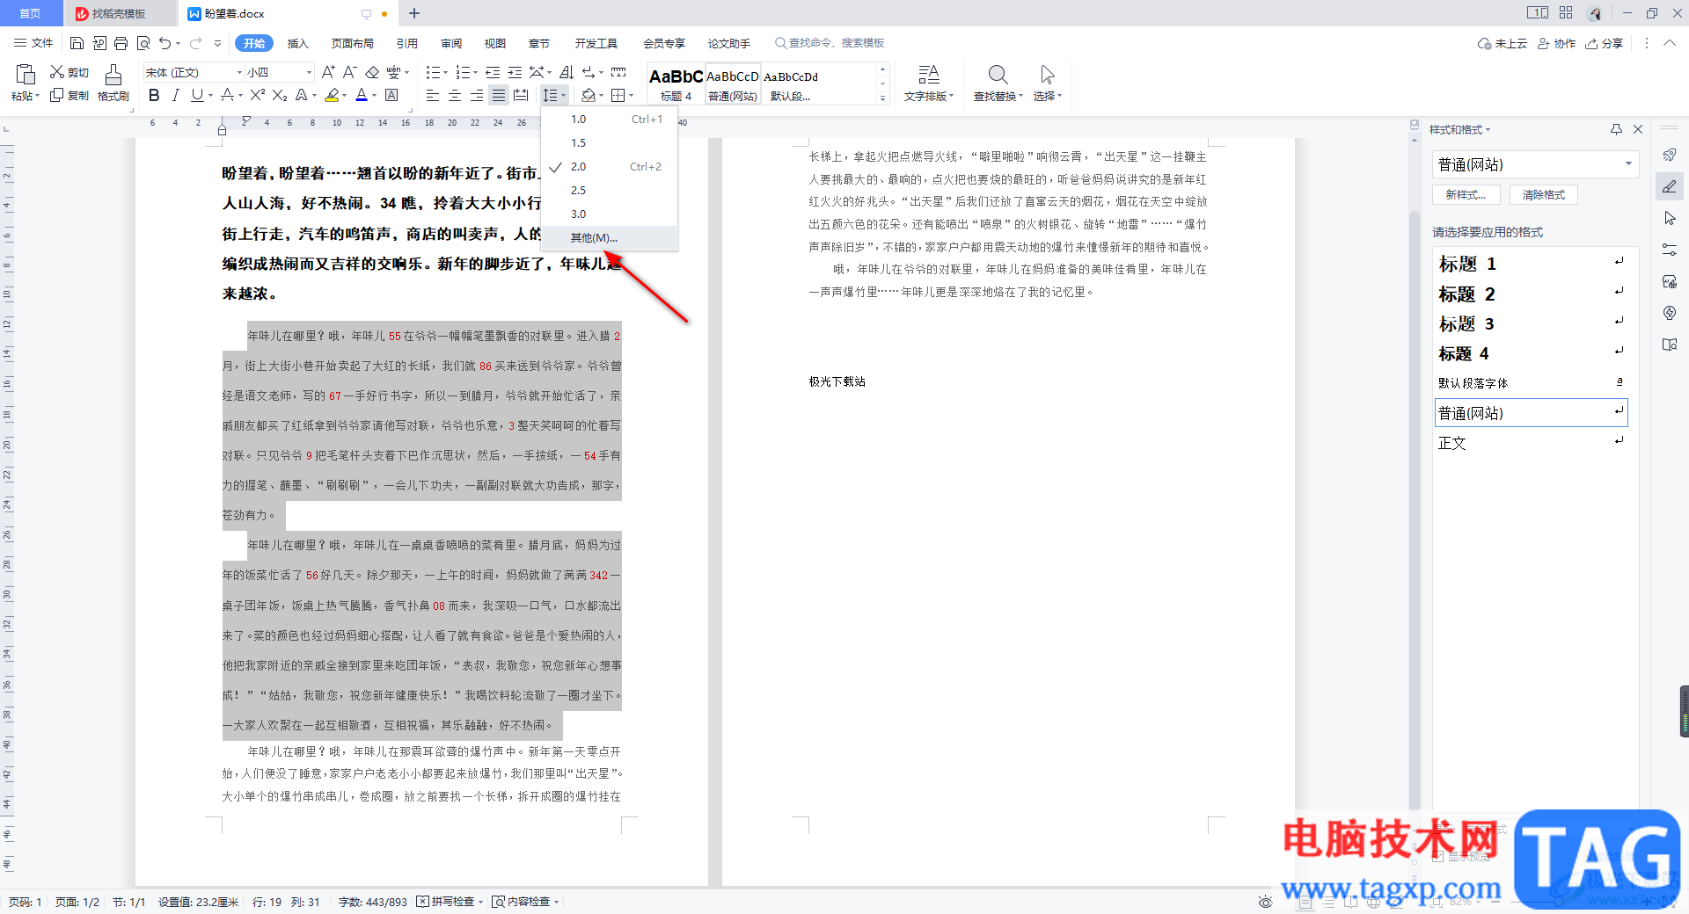Select 1.5 line spacing
The image size is (1689, 914).
point(609,142)
